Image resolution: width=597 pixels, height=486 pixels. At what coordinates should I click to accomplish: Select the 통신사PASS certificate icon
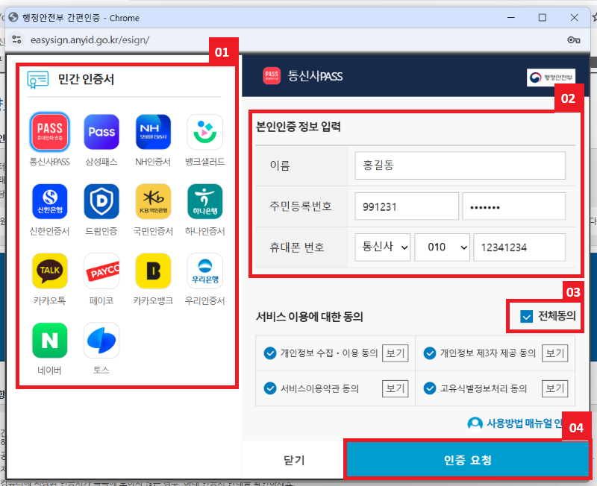click(49, 132)
